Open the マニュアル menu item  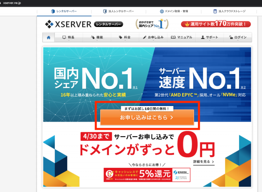coord(181,37)
